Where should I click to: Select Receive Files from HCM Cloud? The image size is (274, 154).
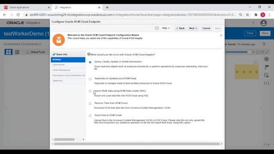[90, 104]
